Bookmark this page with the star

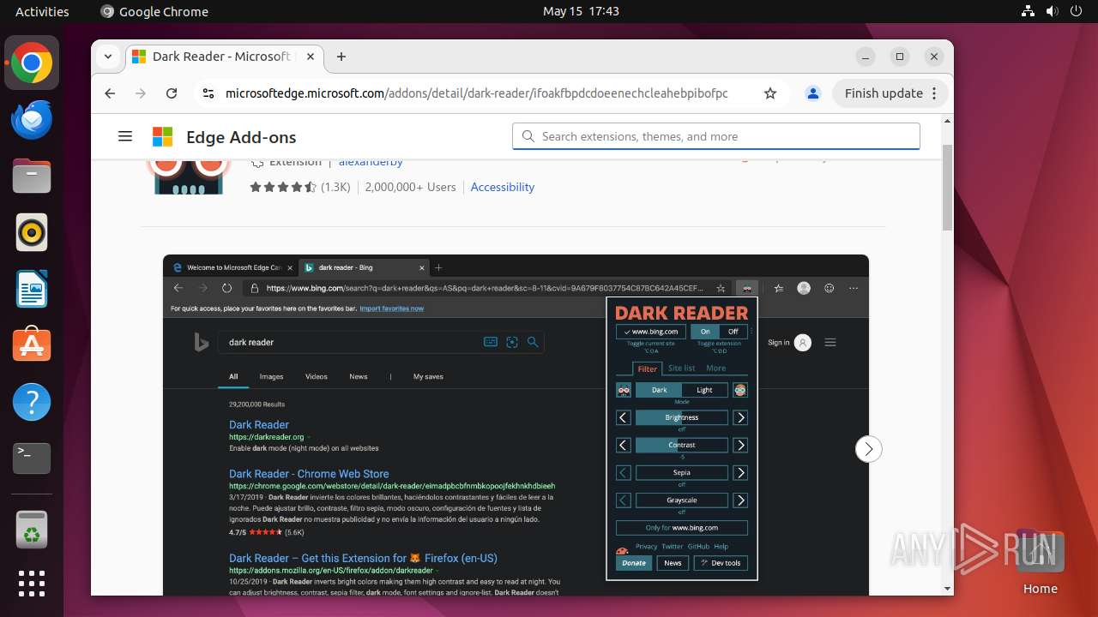[x=770, y=93]
